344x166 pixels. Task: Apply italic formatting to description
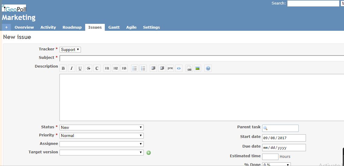point(72,68)
